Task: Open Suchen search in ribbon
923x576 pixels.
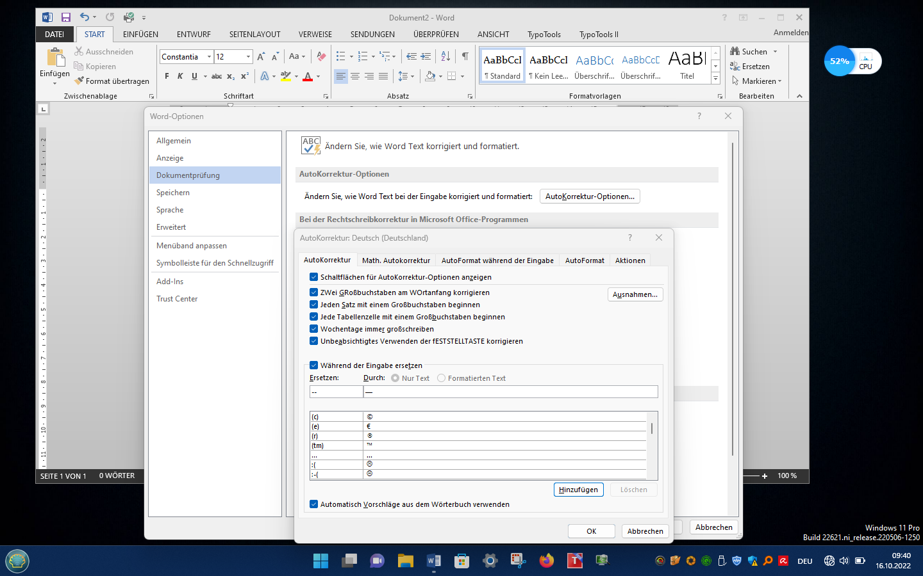Action: pos(749,52)
